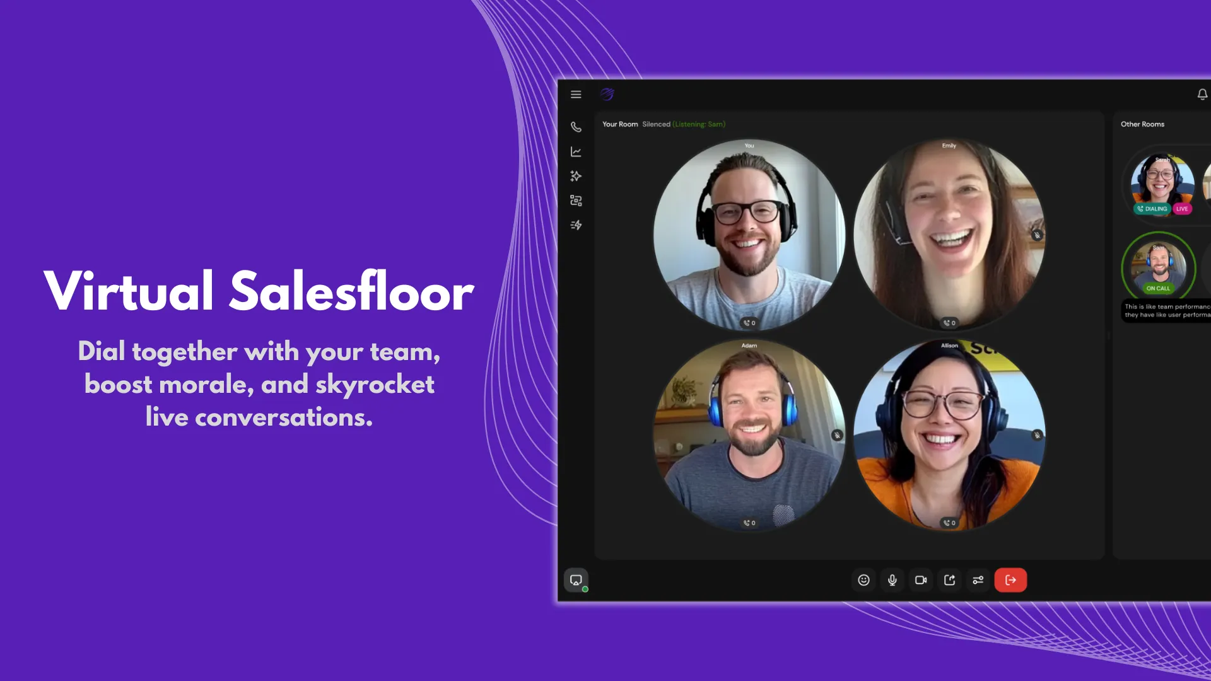Open the call settings sliders button
The height and width of the screenshot is (681, 1211).
(978, 580)
